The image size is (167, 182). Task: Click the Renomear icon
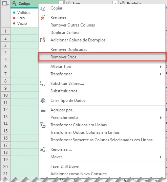[x=43, y=149]
